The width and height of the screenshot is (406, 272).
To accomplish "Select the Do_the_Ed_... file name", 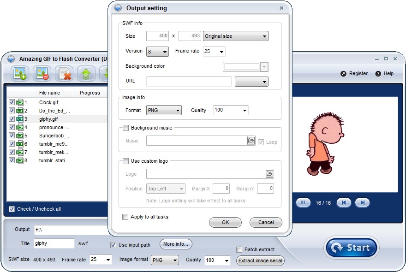I will 54,111.
